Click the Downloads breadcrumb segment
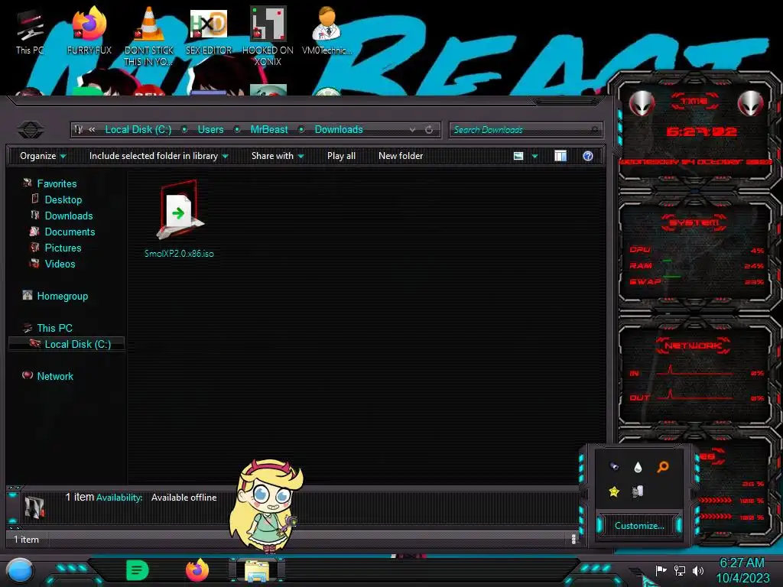Viewport: 783px width, 587px height. pos(339,130)
